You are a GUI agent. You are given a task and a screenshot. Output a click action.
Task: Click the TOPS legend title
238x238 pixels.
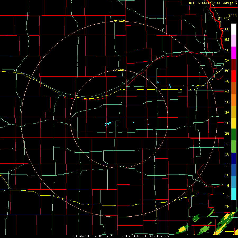coord(232,16)
